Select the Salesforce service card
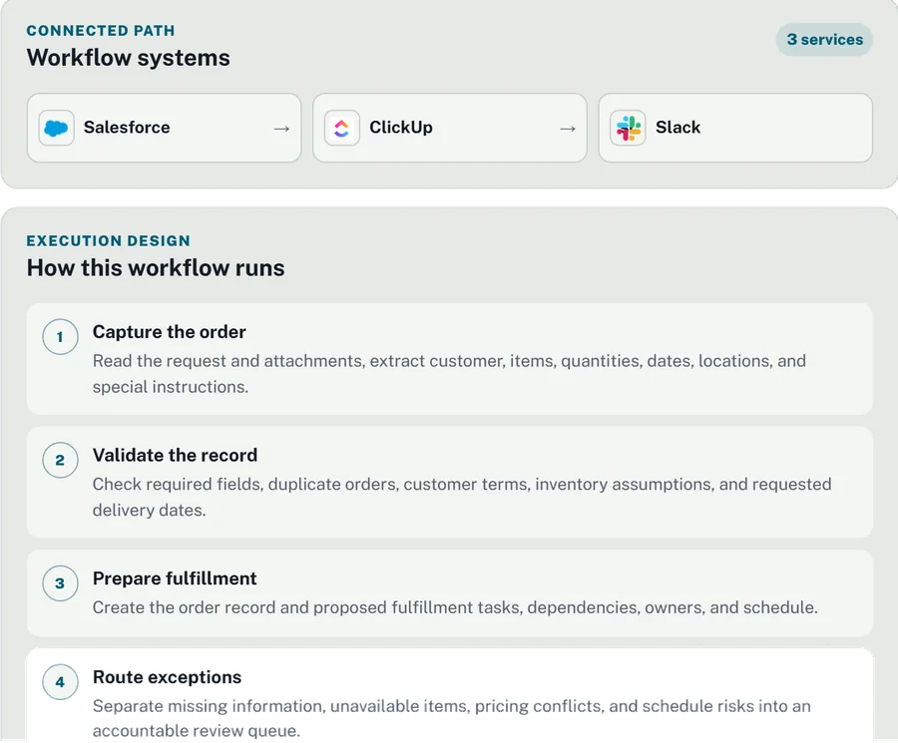The height and width of the screenshot is (743, 898). coord(164,129)
